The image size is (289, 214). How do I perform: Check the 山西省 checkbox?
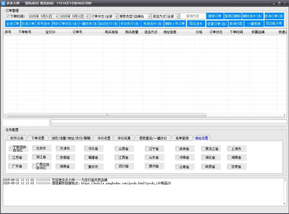[116, 148]
